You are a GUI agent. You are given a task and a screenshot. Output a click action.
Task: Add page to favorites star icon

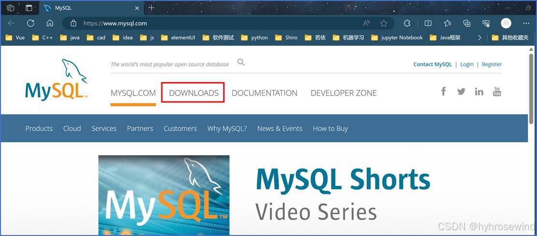(x=384, y=23)
